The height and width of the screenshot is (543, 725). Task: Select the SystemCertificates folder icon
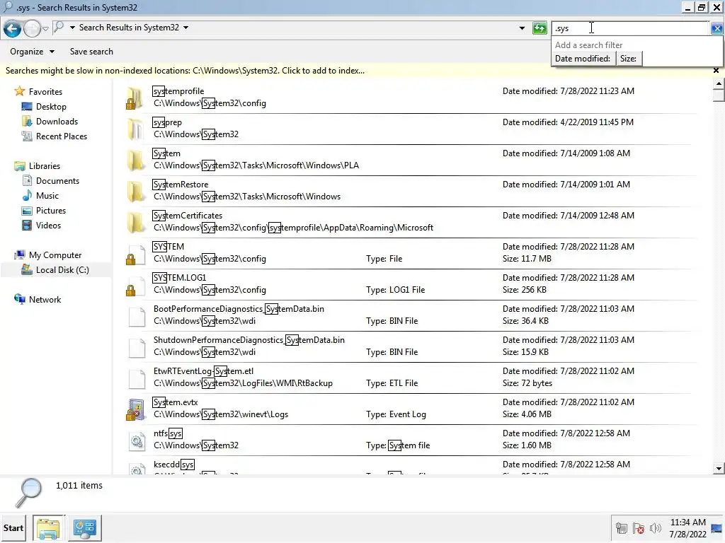[135, 221]
